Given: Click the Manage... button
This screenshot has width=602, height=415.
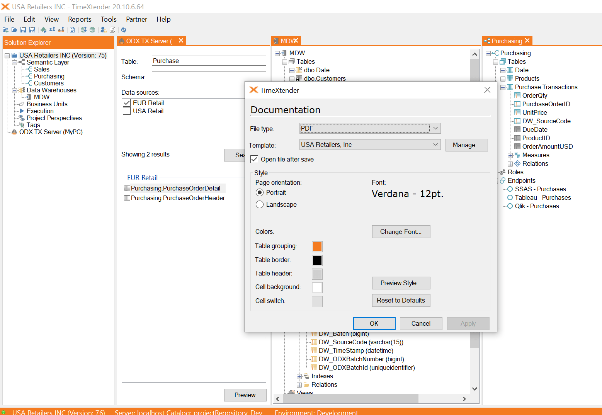Looking at the screenshot, I should tap(466, 145).
